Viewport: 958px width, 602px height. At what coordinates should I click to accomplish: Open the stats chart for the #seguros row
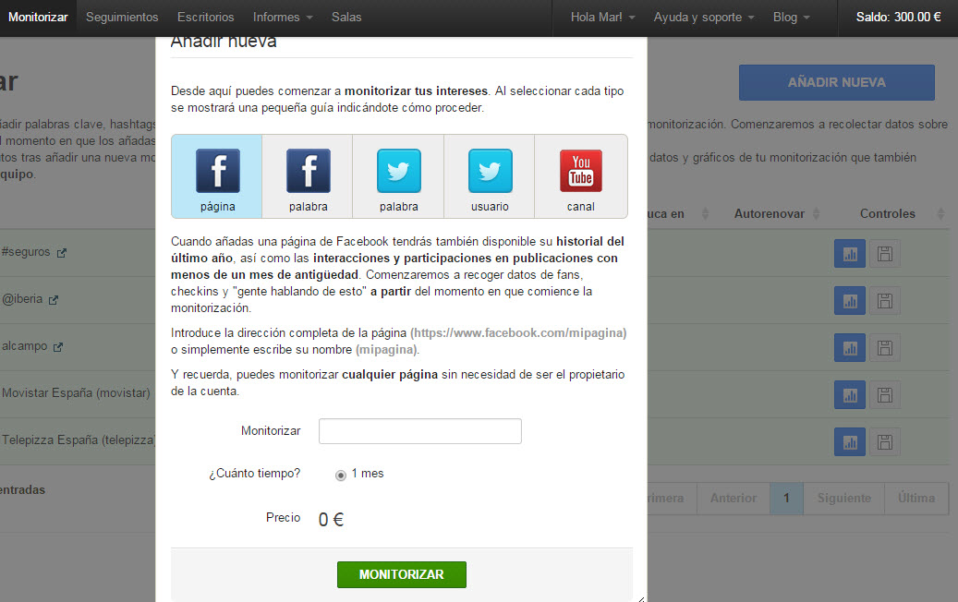click(848, 253)
